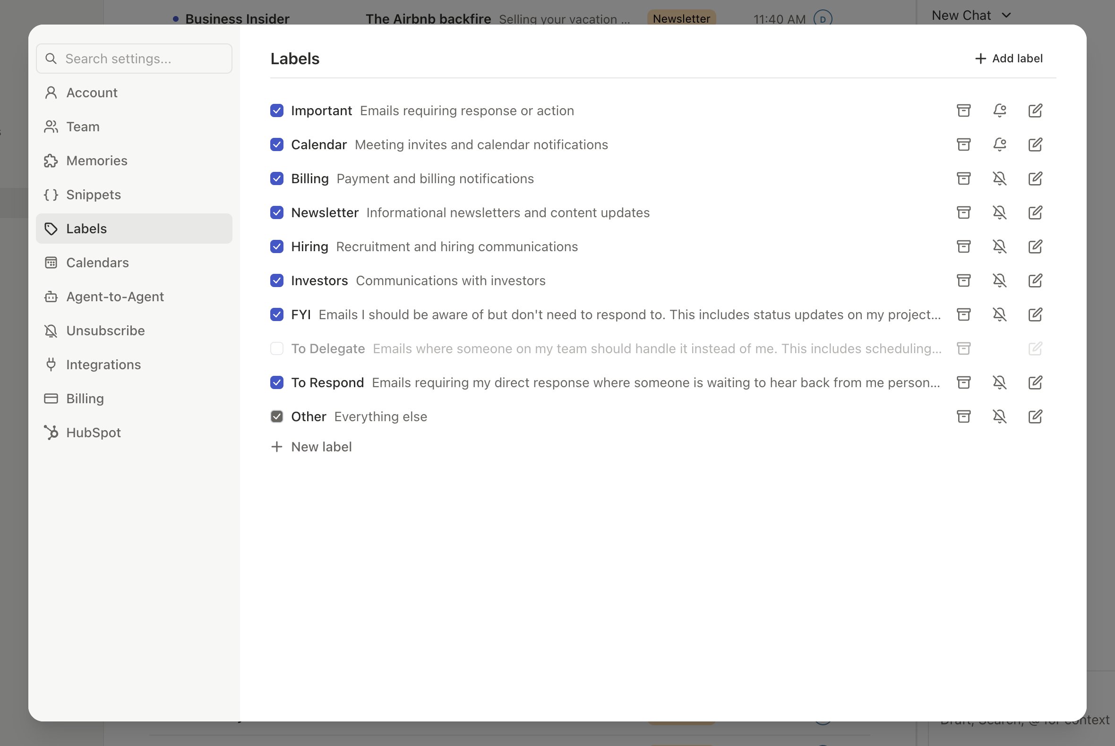Edit the To Respond label
Screen dimensions: 1115x746
[1035, 382]
